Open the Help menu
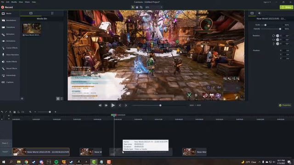 [x=34, y=2]
